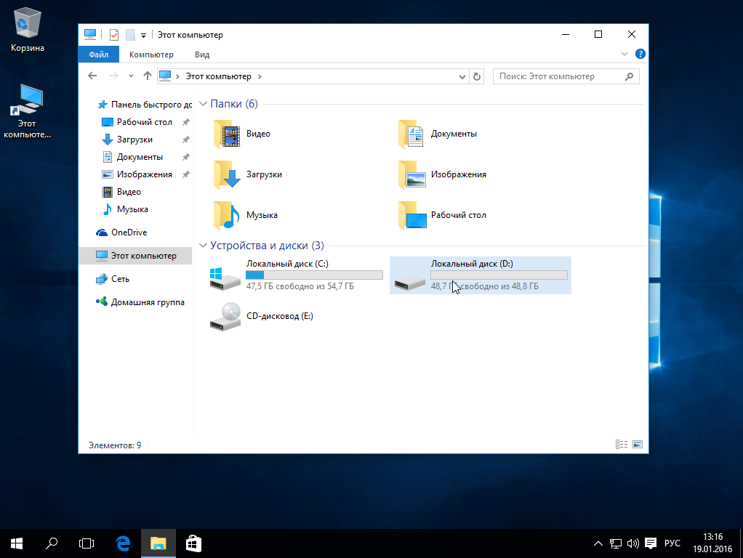743x558 pixels.
Task: Open Microsoft Edge from taskbar
Action: click(x=124, y=543)
